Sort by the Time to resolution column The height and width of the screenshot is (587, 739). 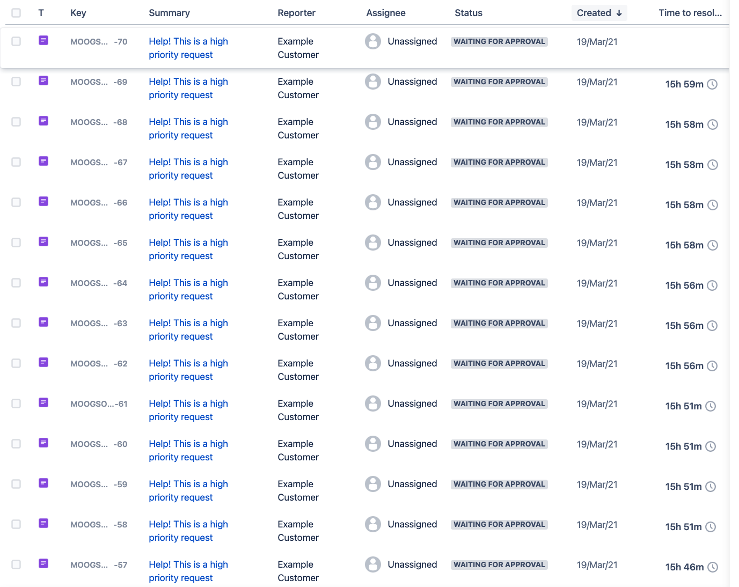click(690, 13)
